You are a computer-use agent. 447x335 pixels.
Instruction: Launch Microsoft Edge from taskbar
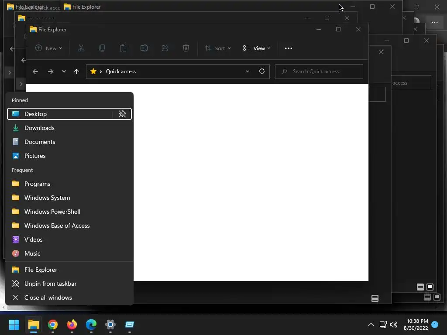[91, 324]
